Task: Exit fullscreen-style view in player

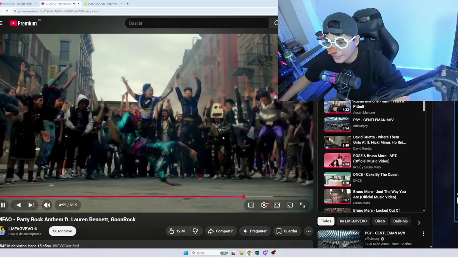Action: [x=303, y=205]
